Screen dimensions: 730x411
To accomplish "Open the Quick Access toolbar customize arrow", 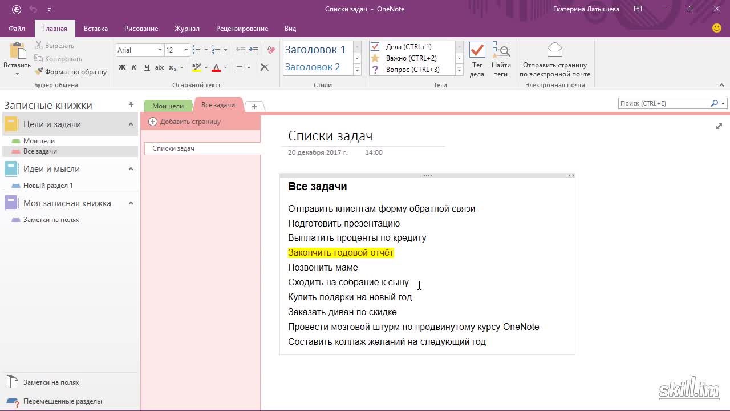I will point(49,10).
